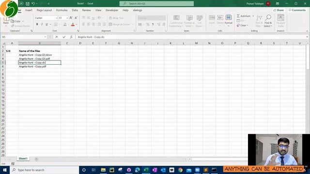Open the Font dialog launcher
Viewport: 310px width, 174px height.
coord(78,31)
